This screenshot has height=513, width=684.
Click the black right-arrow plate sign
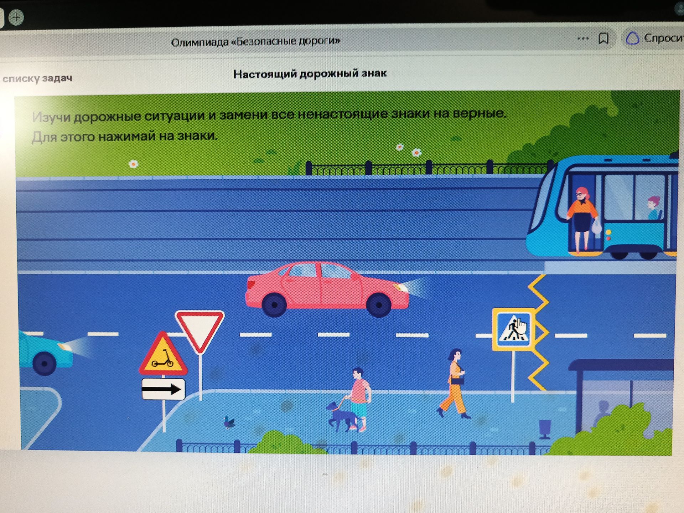tap(163, 389)
